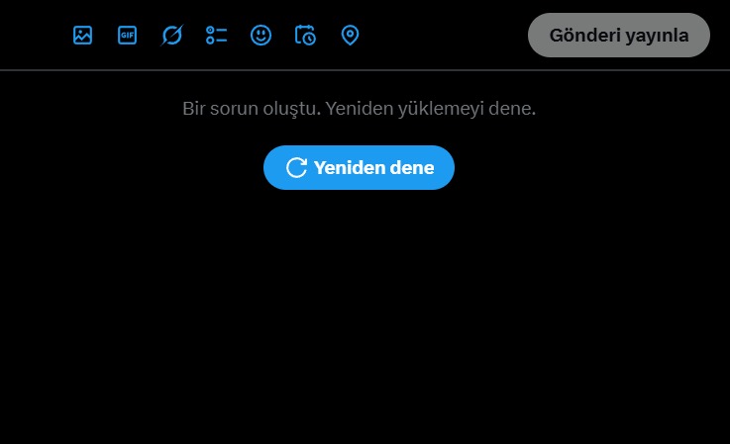Select the list-style poll tool
This screenshot has width=730, height=444.
point(217,36)
